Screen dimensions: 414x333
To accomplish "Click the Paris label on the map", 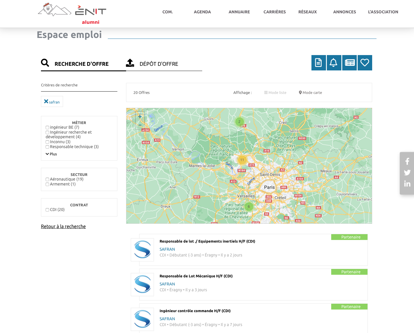I will [x=269, y=187].
